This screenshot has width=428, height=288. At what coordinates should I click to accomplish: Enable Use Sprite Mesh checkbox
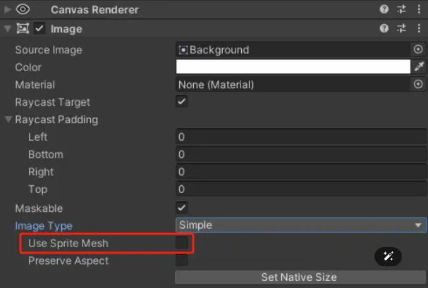[x=182, y=243]
